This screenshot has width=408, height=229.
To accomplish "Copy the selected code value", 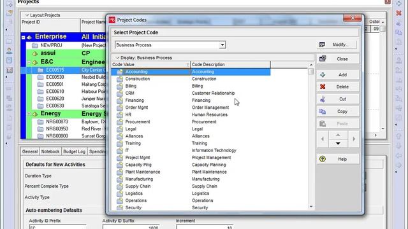I will (338, 111).
